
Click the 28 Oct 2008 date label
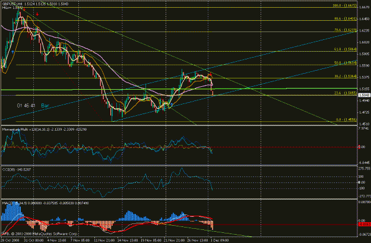10,240
